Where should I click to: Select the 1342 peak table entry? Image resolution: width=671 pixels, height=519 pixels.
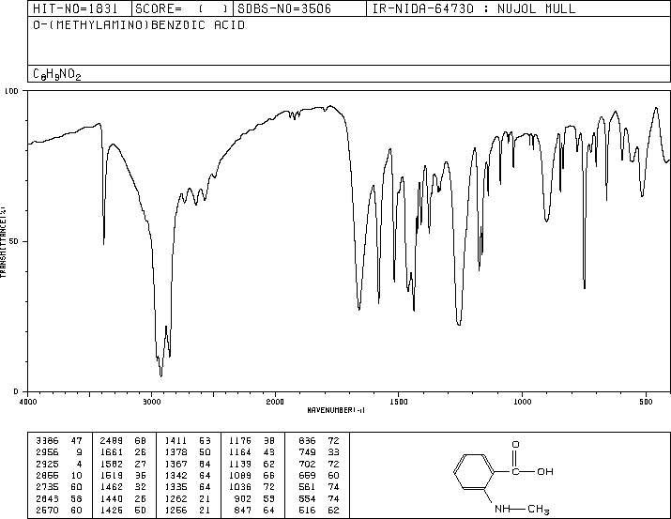click(x=188, y=475)
